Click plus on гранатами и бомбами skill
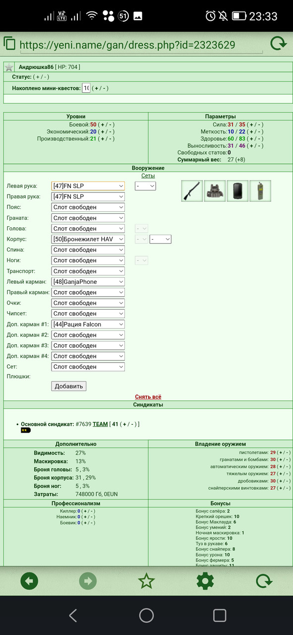The height and width of the screenshot is (635, 293). pos(281,459)
